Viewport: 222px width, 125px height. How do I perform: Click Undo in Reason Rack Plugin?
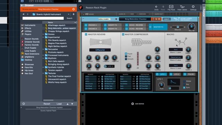[x=156, y=8]
